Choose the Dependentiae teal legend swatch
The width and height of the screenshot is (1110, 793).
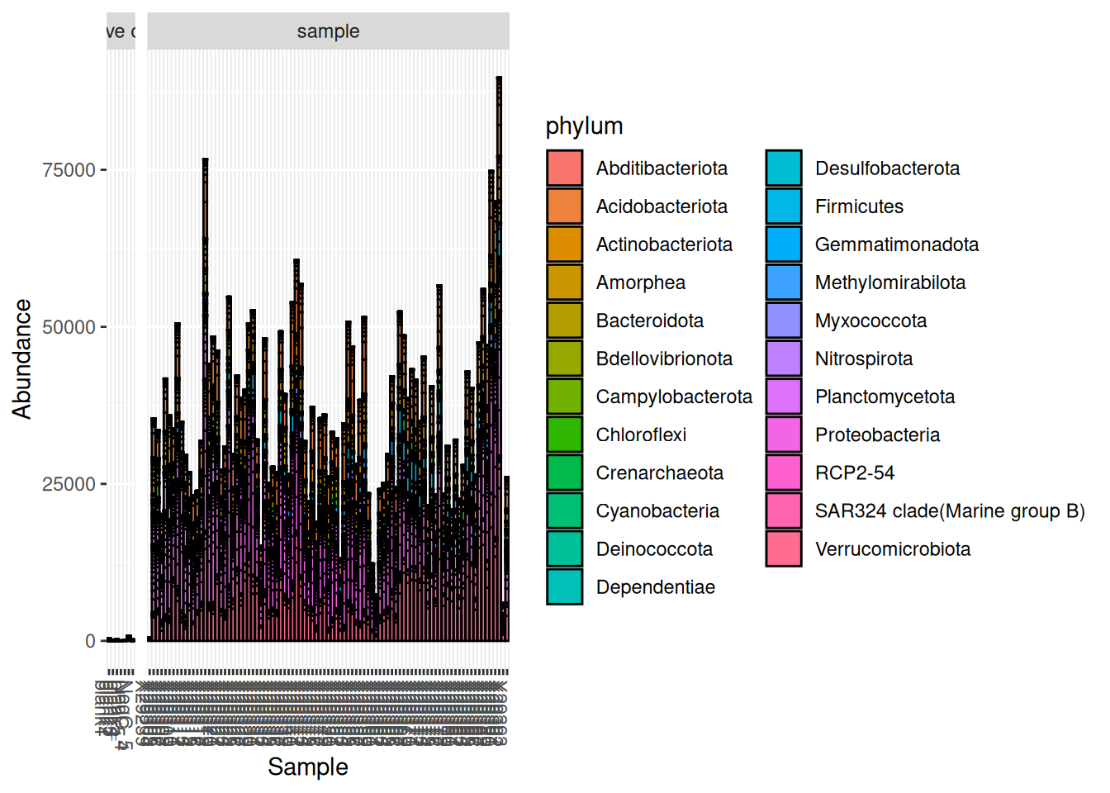tap(564, 587)
